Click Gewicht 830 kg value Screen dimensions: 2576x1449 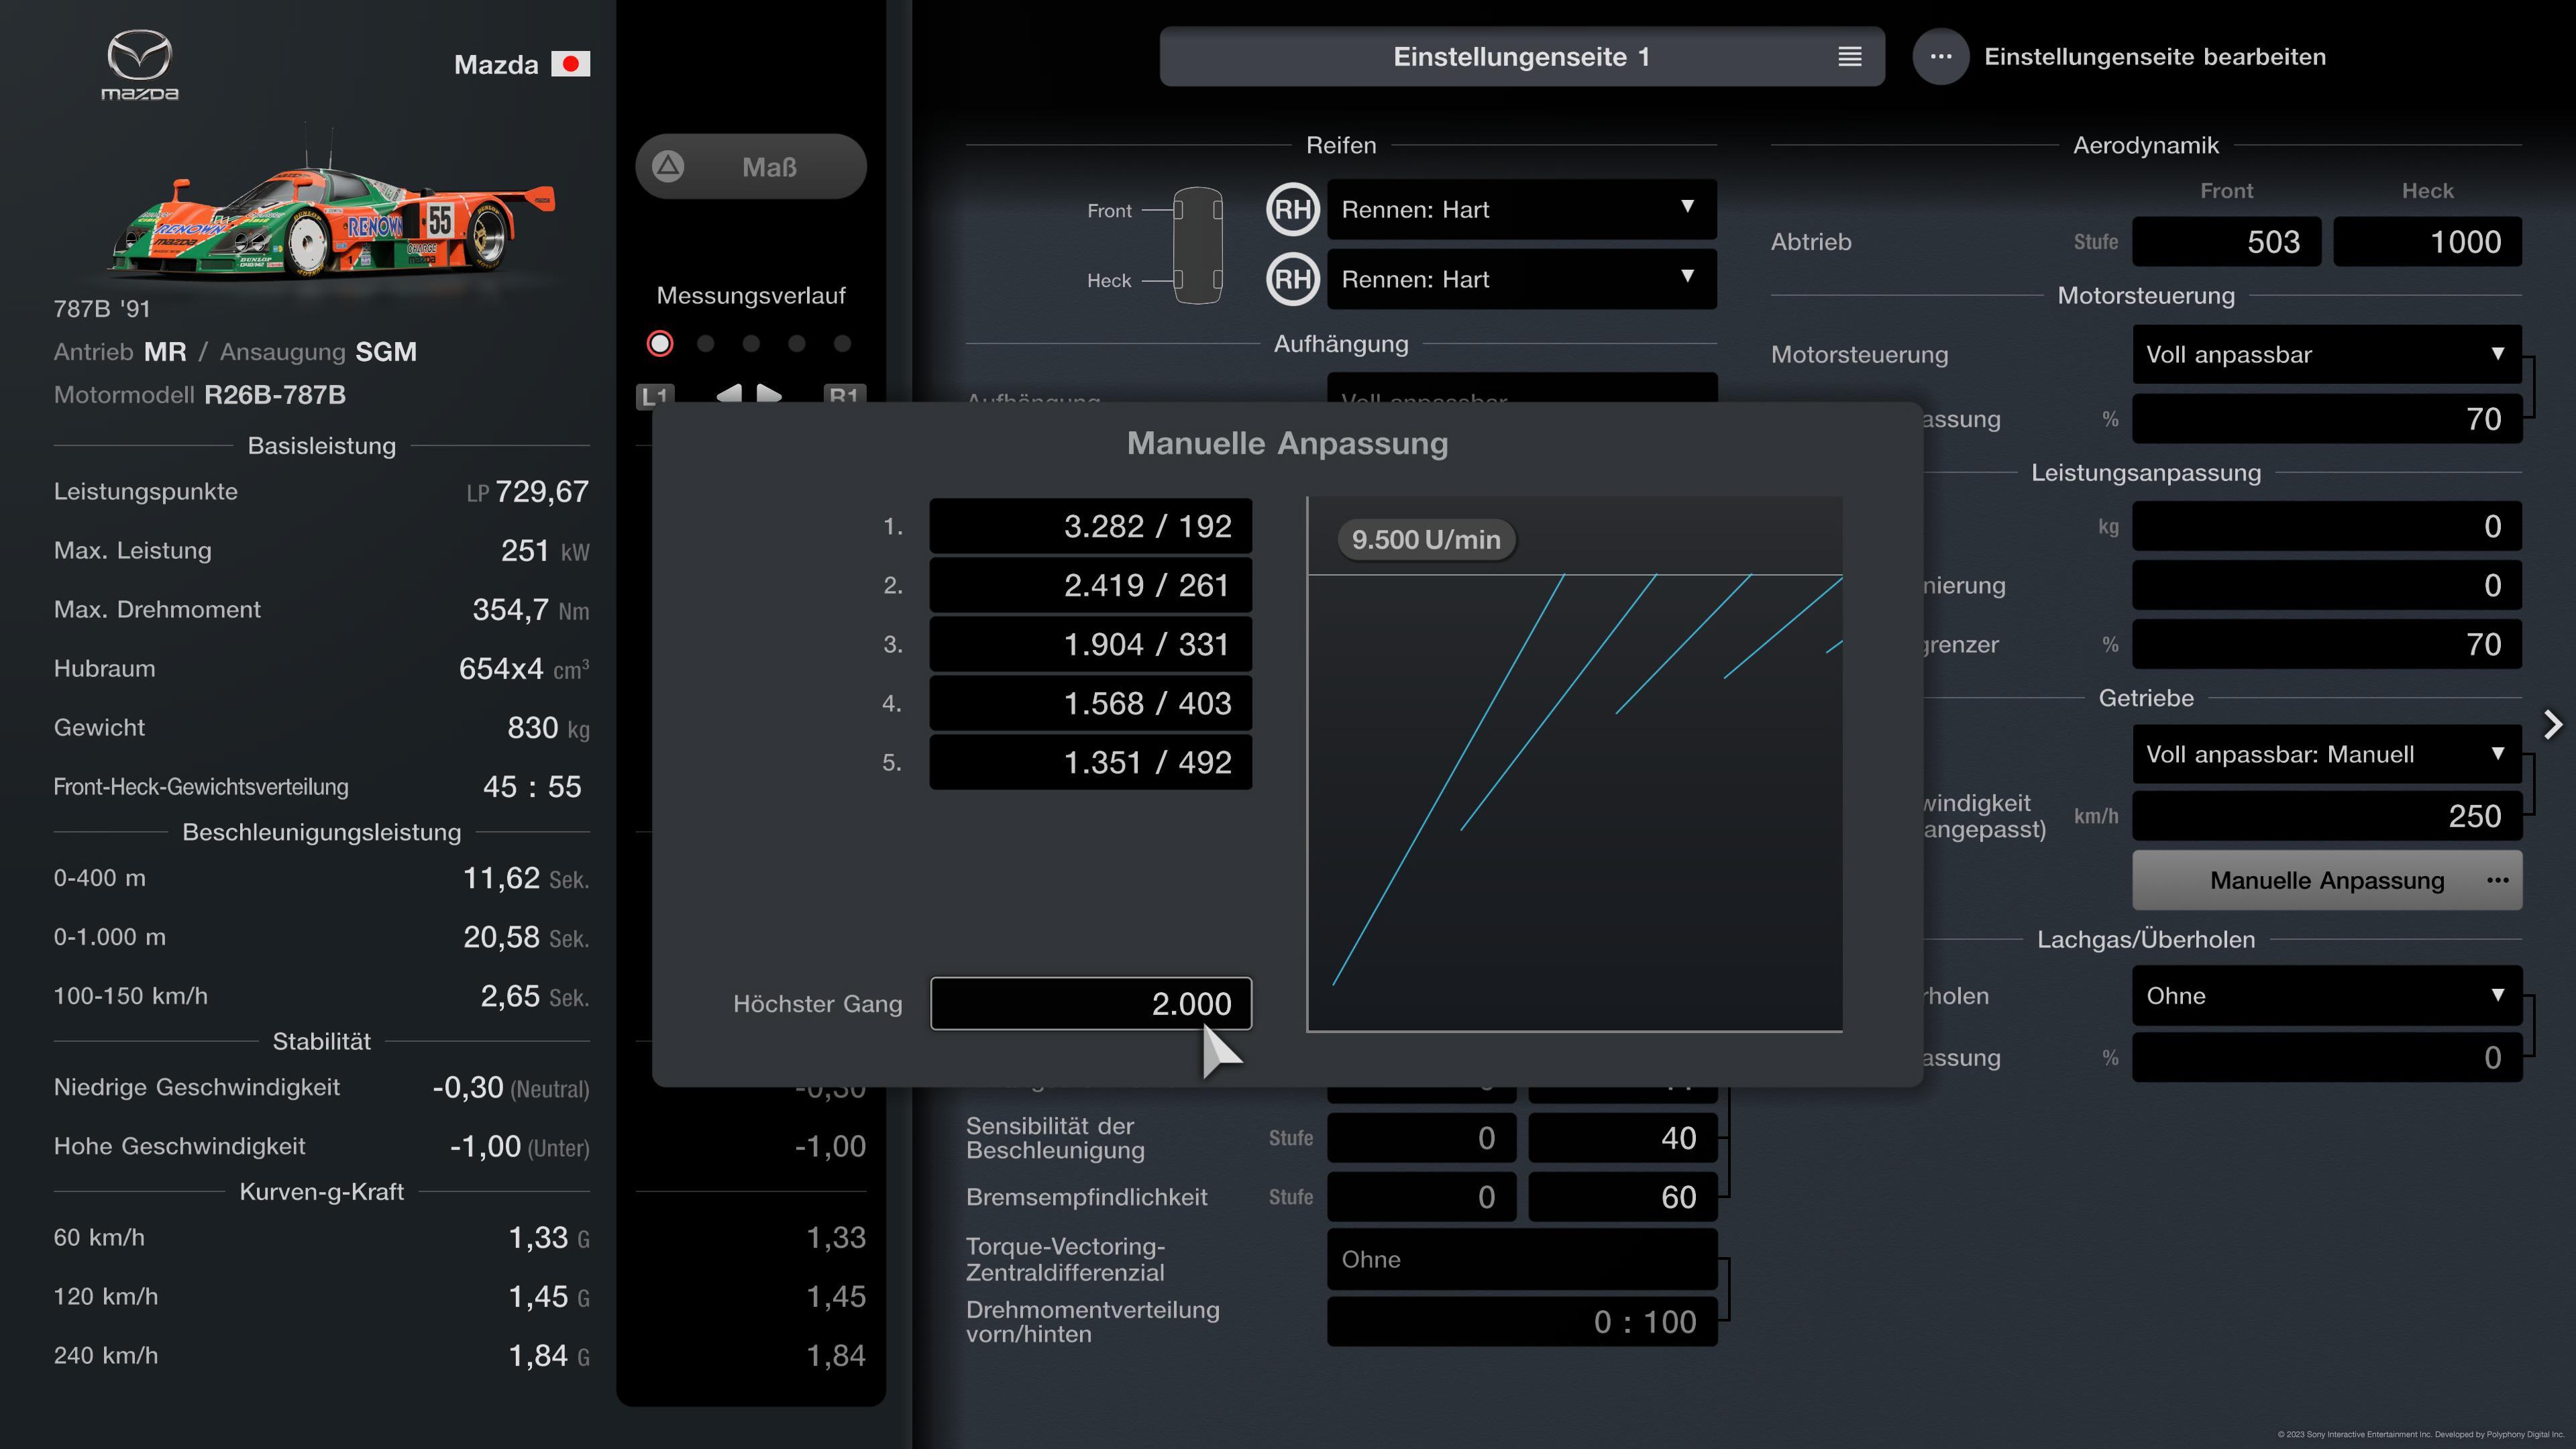click(x=548, y=728)
